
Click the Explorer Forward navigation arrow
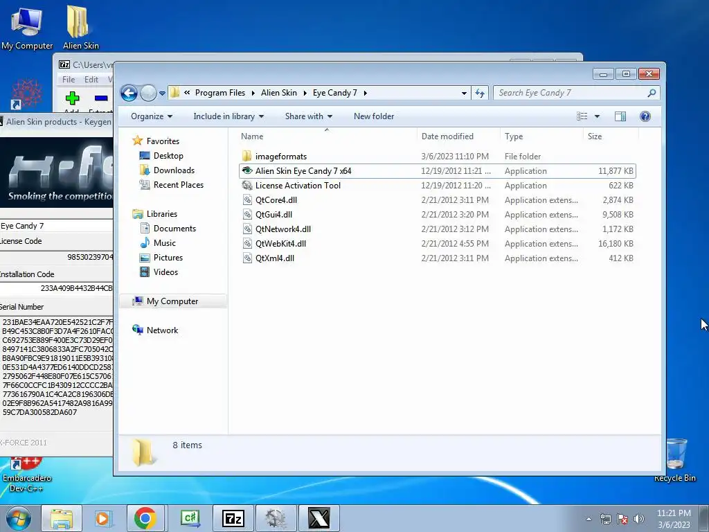[148, 94]
